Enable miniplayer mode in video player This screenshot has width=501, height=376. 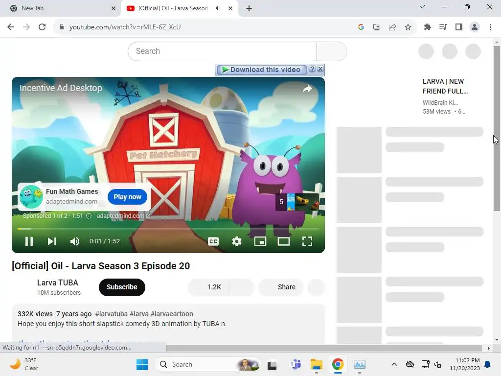pos(260,241)
